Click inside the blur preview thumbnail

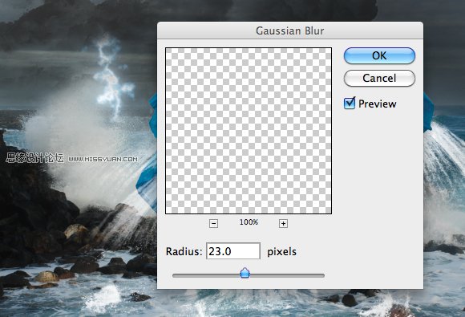click(x=249, y=131)
